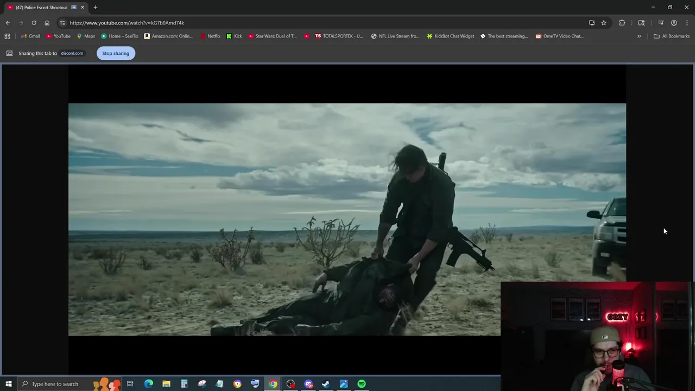Open the OmeTV Video Chat bookmark
695x391 pixels.
[x=560, y=36]
